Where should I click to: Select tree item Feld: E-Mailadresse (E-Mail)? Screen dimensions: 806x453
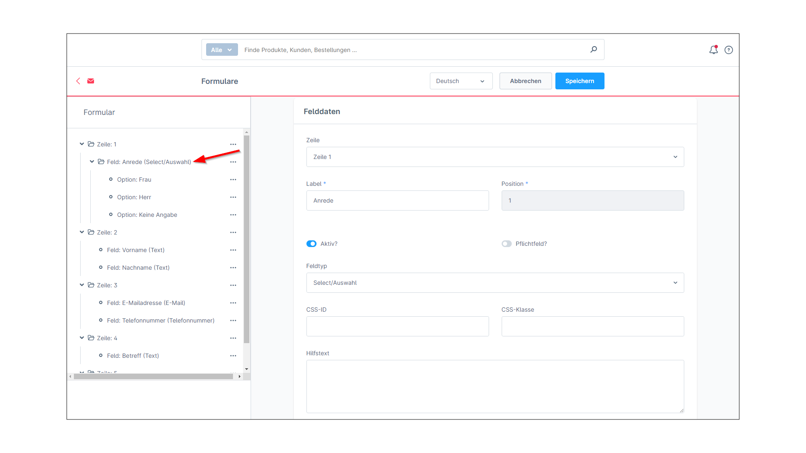tap(146, 303)
